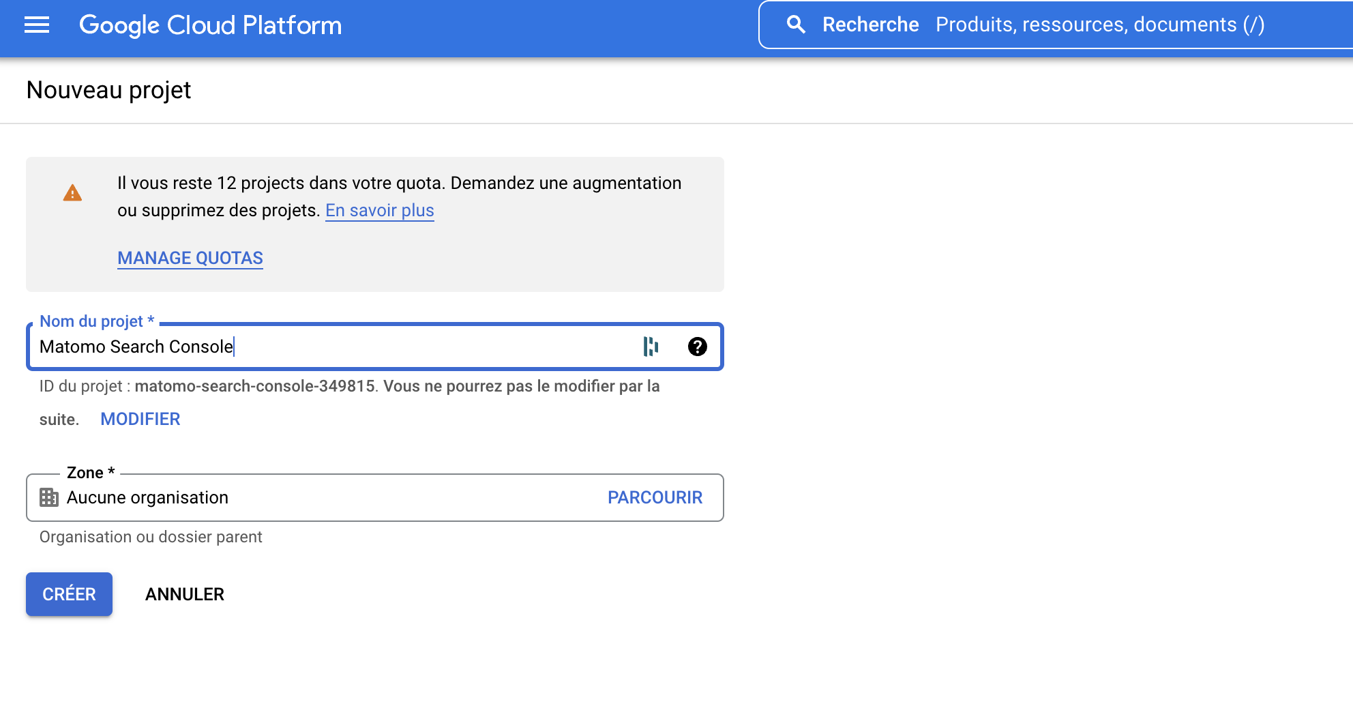The width and height of the screenshot is (1353, 719).
Task: Click MODIFIER to edit project ID
Action: (x=140, y=419)
